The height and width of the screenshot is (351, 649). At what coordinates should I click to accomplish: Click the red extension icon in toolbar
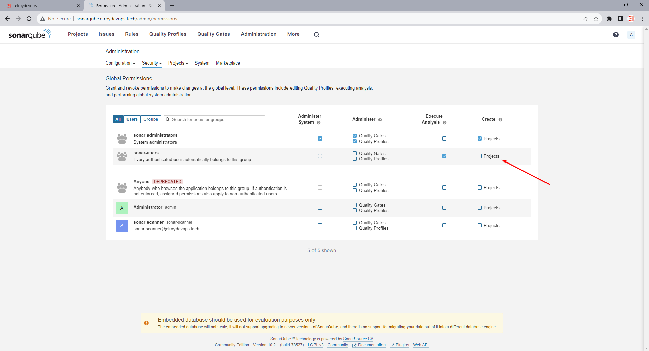click(631, 19)
